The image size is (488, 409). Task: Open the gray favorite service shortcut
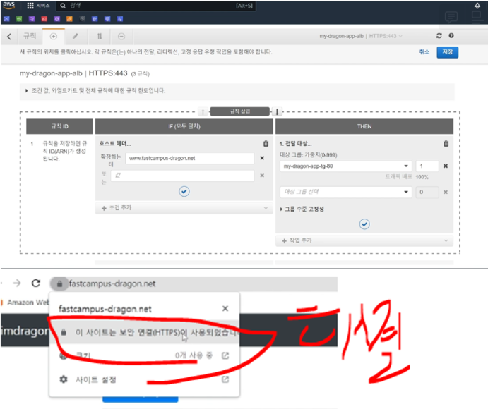[x=82, y=18]
